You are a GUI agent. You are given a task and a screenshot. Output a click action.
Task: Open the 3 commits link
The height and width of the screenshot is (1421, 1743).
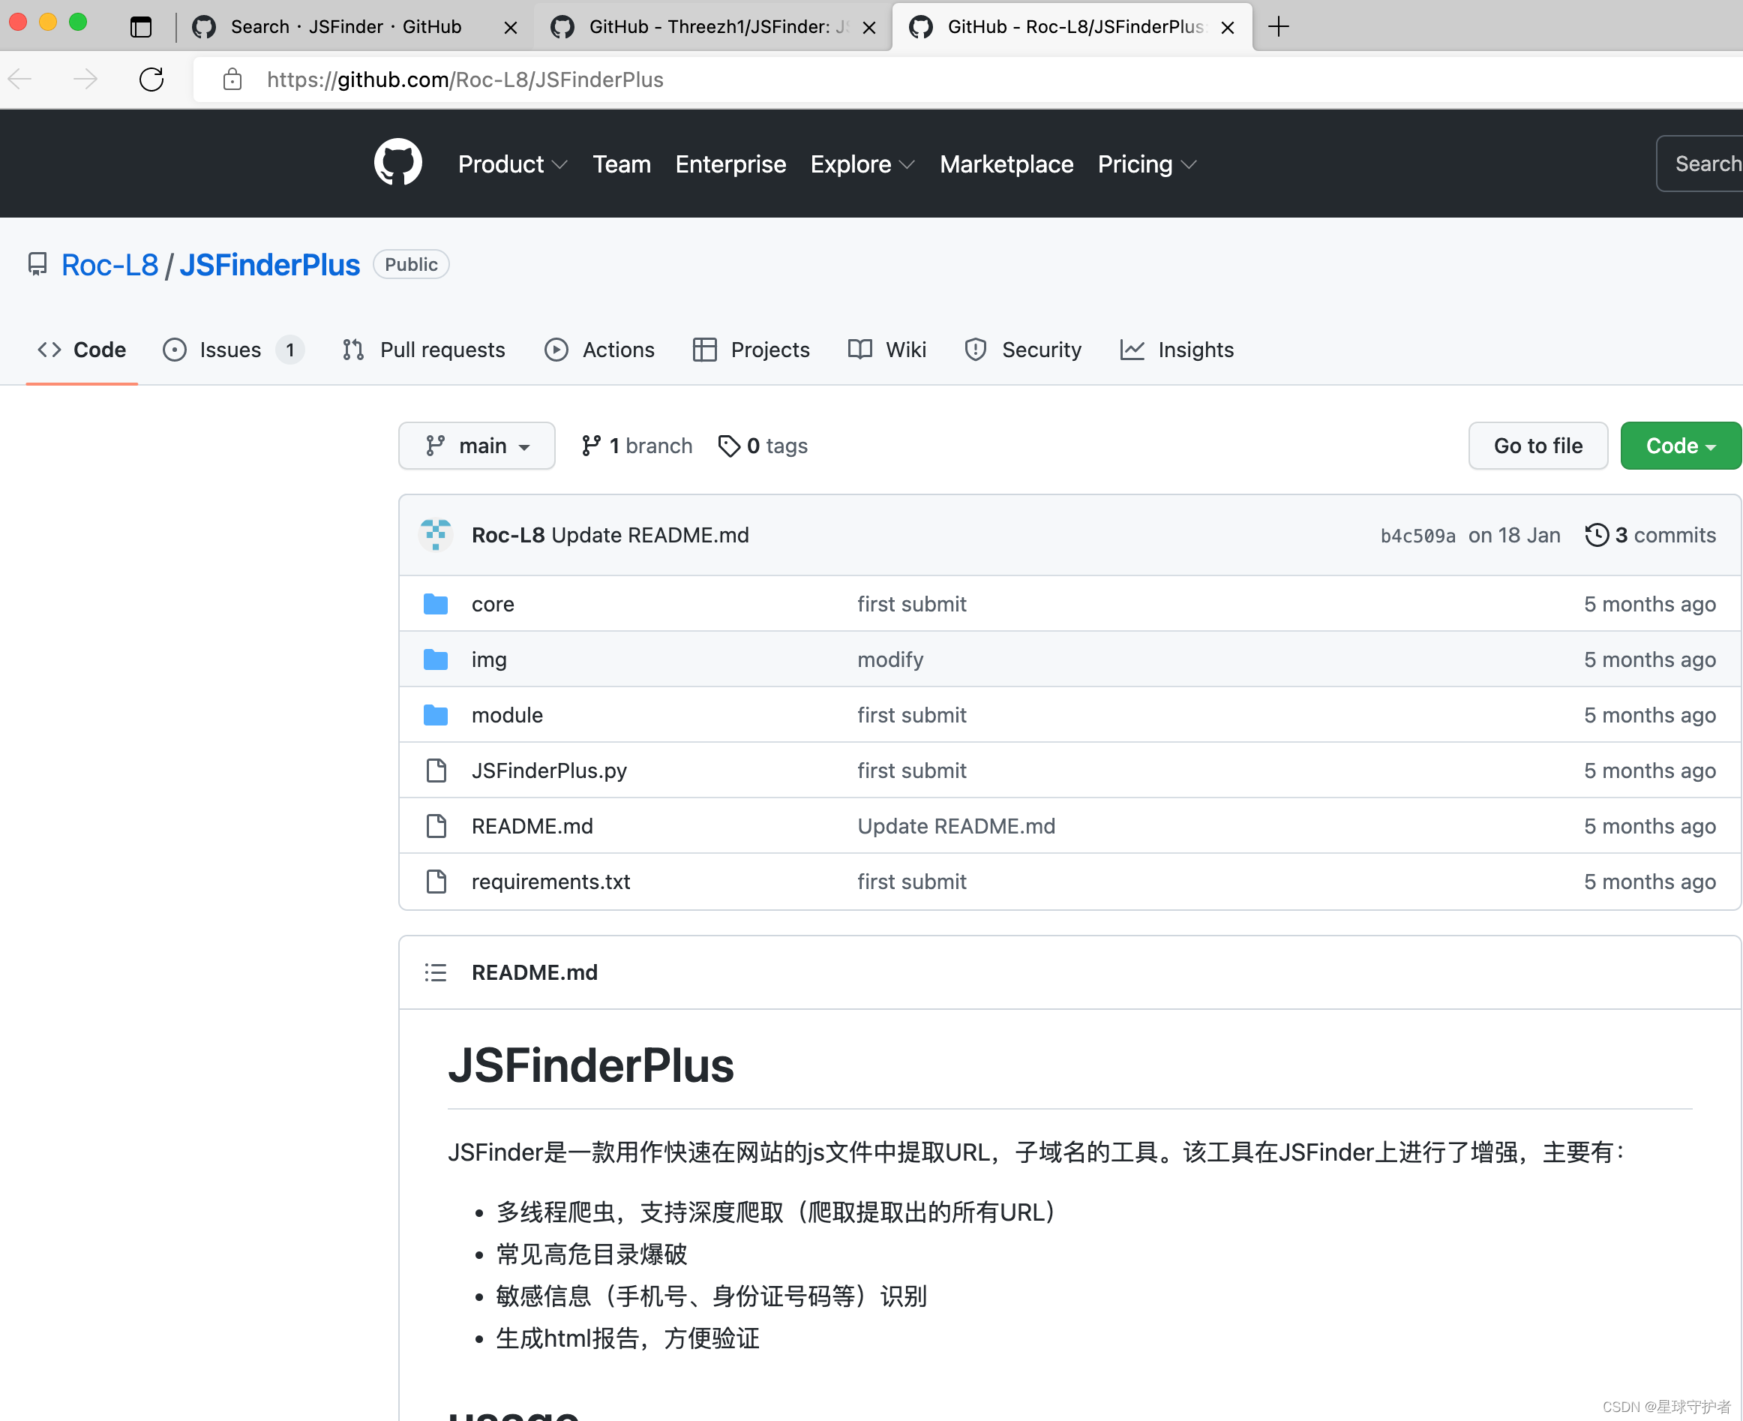pyautogui.click(x=1651, y=536)
